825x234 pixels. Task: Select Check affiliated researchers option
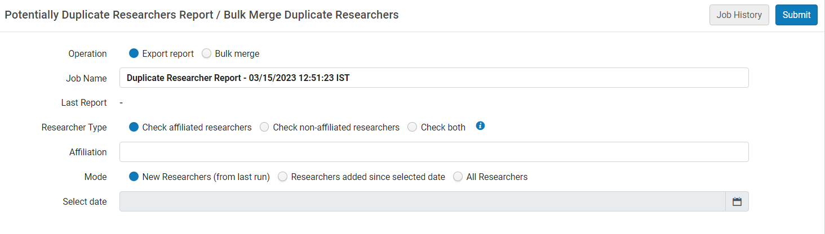point(134,127)
